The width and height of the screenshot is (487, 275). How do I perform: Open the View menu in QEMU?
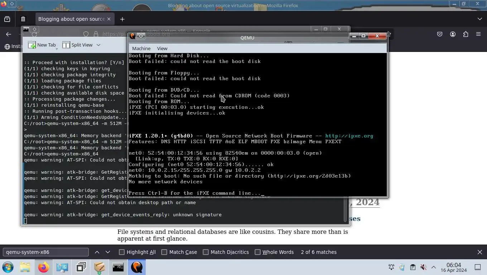point(162,48)
